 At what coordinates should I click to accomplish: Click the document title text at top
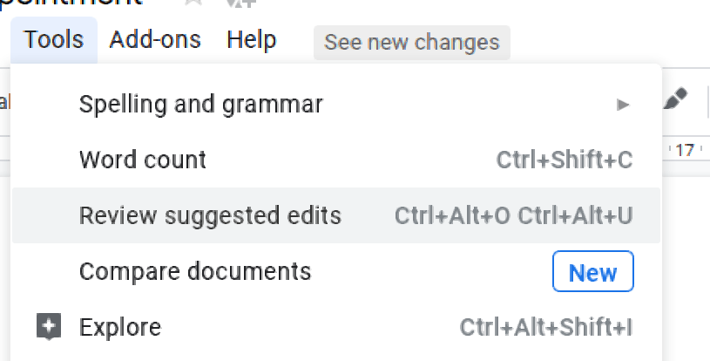[x=71, y=3]
